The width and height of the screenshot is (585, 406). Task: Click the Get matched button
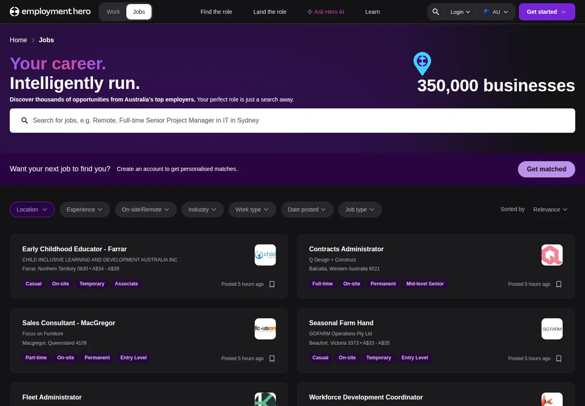point(546,169)
